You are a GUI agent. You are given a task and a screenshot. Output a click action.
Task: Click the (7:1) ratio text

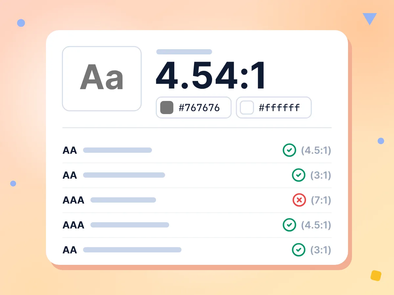321,200
